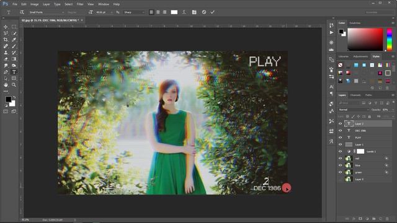Open the layer Opacity dropdown arrow

pos(393,110)
